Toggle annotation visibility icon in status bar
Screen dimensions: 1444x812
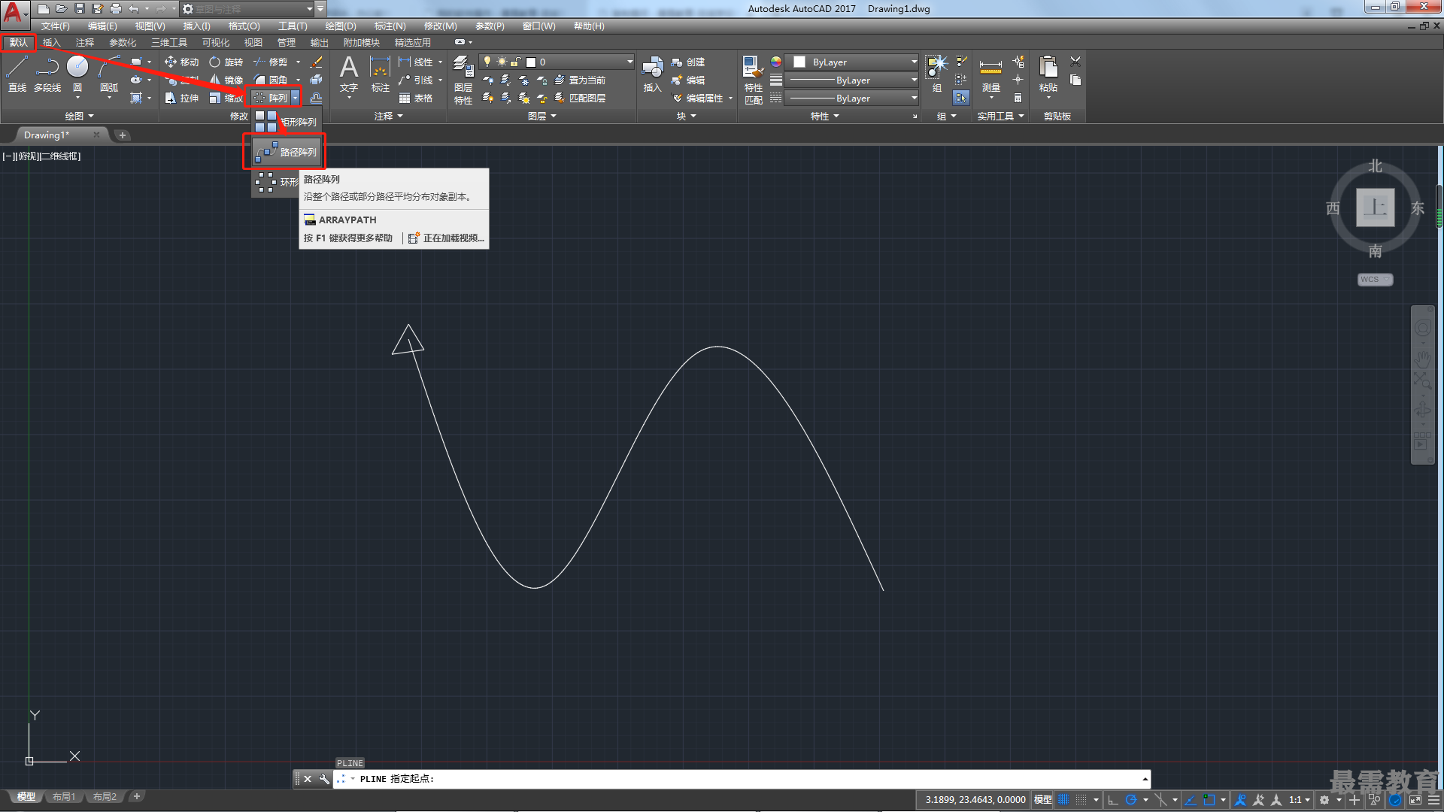(x=1241, y=799)
